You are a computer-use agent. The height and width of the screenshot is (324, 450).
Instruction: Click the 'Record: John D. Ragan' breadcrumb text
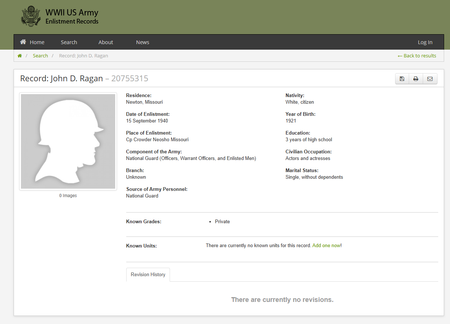pos(84,56)
